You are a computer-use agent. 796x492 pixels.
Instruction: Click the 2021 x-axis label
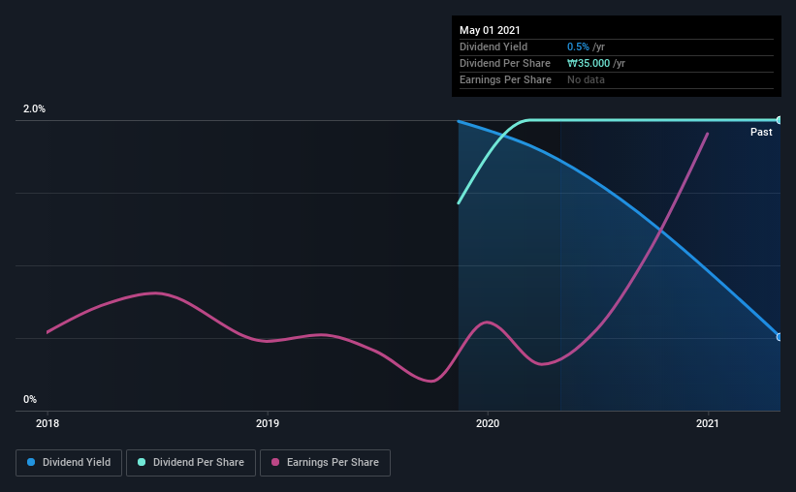coord(708,423)
